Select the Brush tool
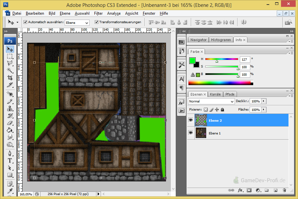This screenshot has height=199, width=298. (x=10, y=101)
